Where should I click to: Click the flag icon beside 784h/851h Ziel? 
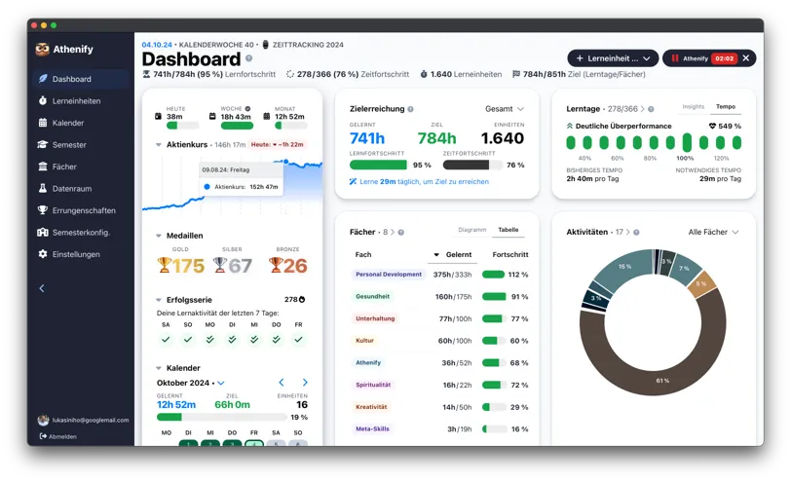pos(516,74)
